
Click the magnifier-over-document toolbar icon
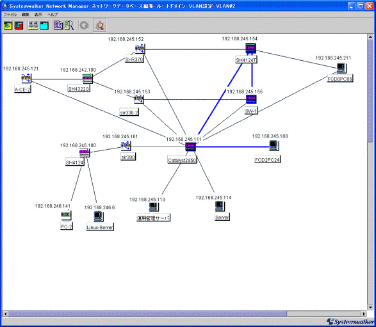58,25
